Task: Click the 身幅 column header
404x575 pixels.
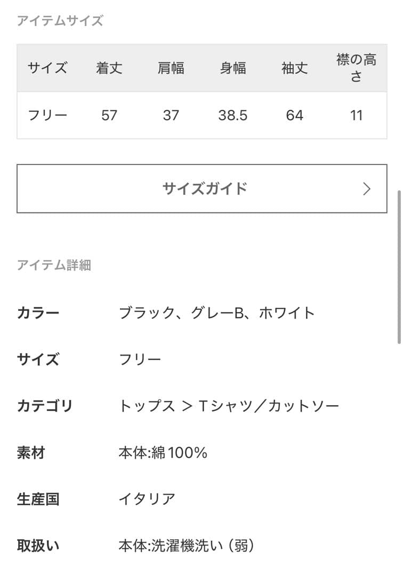Action: coord(233,68)
